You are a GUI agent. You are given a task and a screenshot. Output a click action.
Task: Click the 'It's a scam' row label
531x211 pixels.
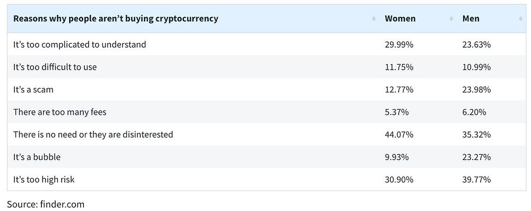coord(33,90)
